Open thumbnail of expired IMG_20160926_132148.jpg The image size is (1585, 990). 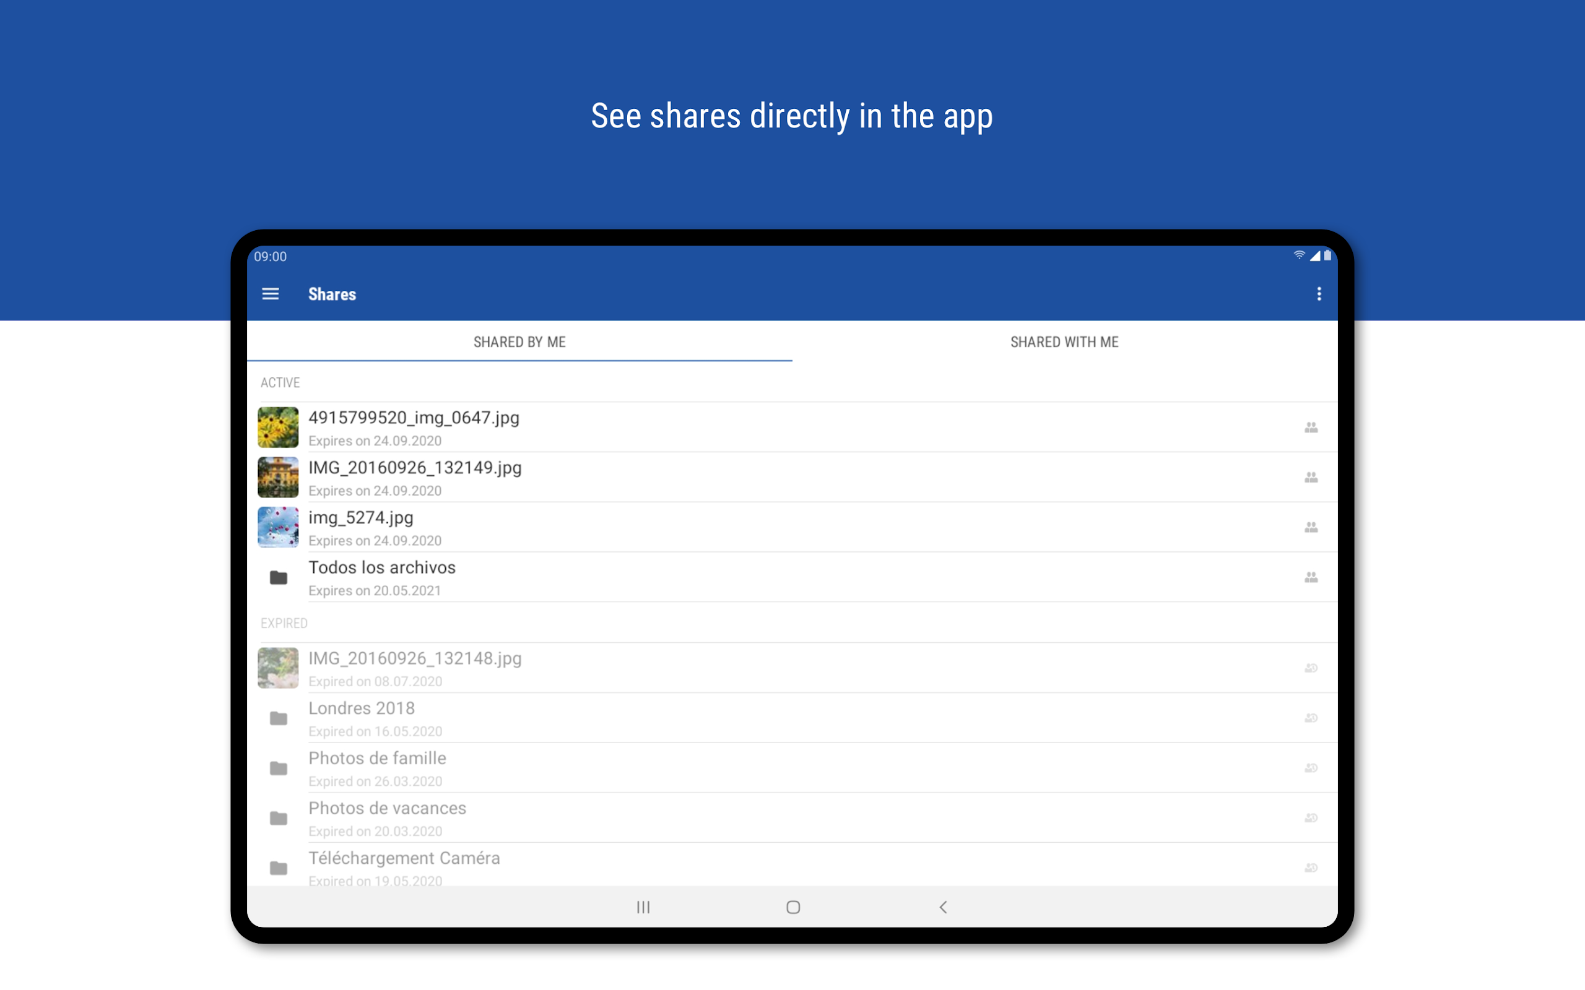point(278,668)
